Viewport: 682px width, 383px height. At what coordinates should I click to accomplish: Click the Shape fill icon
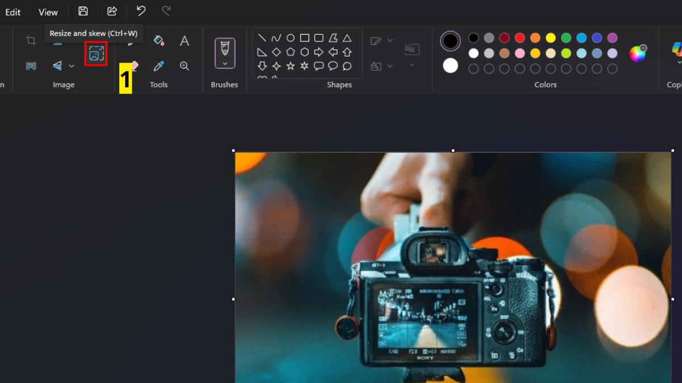pos(376,66)
